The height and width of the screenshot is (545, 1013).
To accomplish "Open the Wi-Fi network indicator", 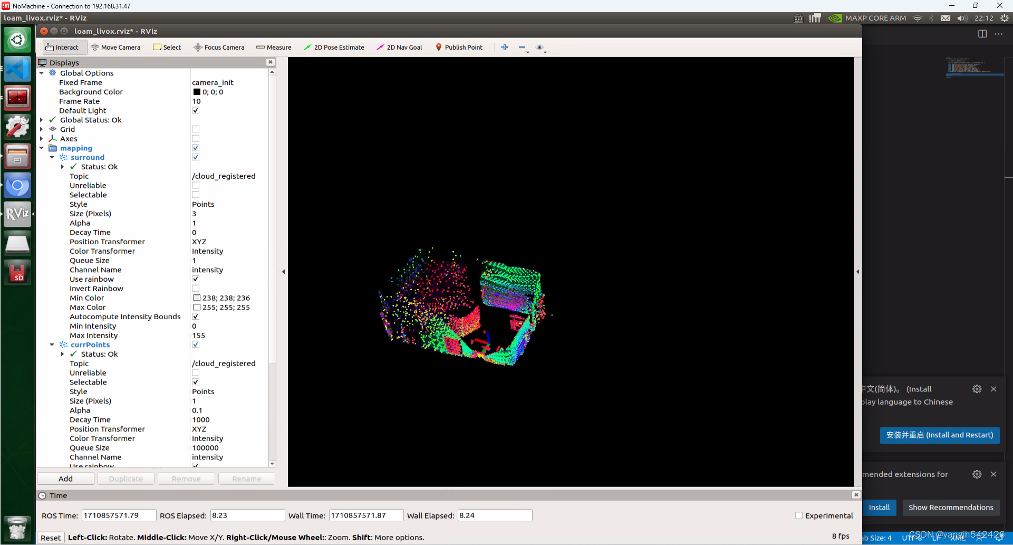I will pos(918,18).
